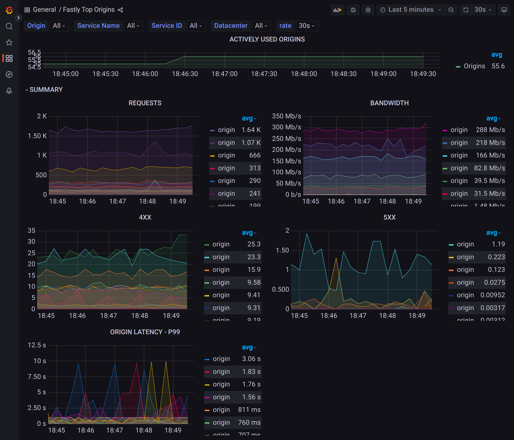Click color swatch of 5XX origin 1.19
The width and height of the screenshot is (514, 440).
click(x=451, y=245)
